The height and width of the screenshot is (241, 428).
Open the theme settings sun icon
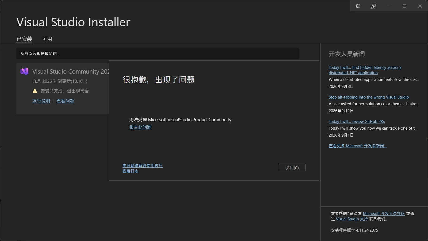click(x=358, y=6)
